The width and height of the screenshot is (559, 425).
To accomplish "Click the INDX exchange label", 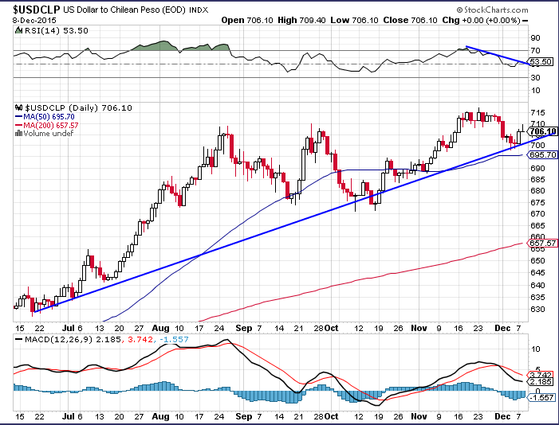I will tap(199, 10).
